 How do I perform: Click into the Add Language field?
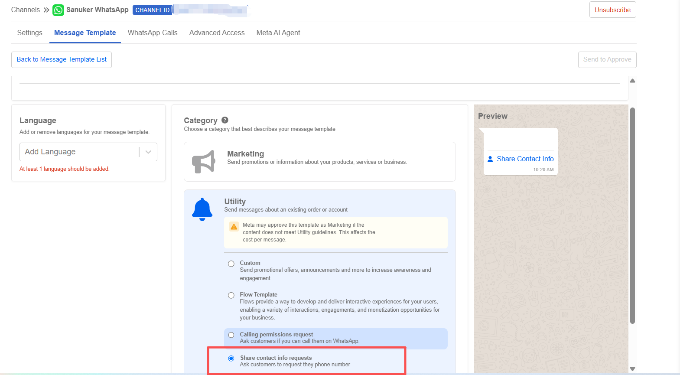click(x=88, y=152)
